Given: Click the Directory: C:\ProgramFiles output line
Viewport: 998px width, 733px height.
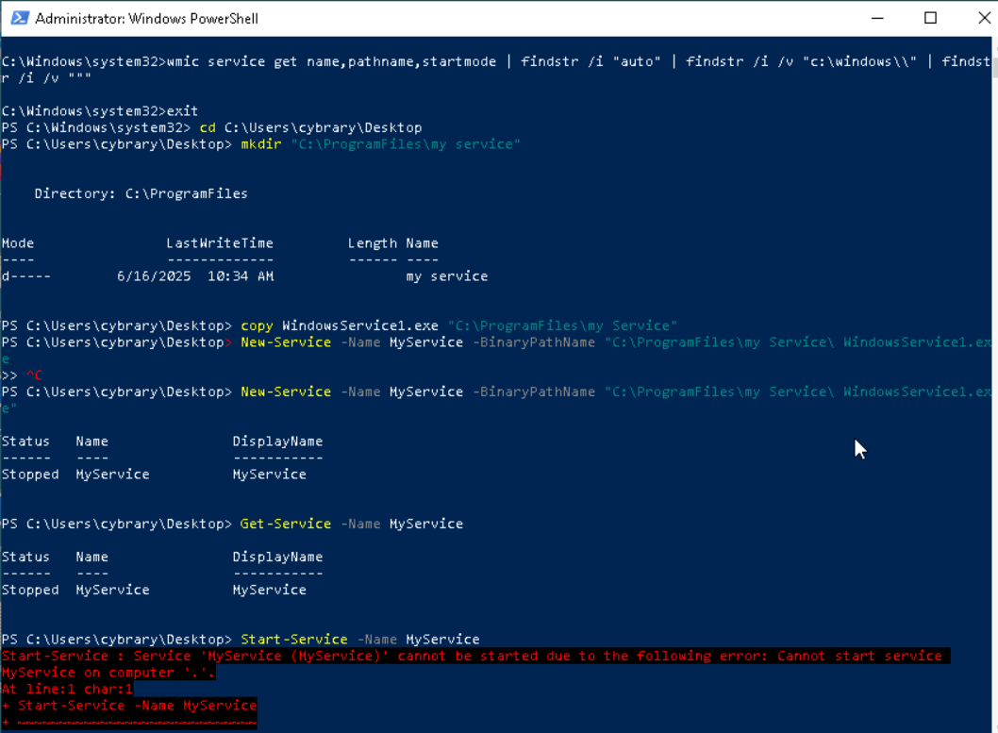Looking at the screenshot, I should [x=141, y=193].
